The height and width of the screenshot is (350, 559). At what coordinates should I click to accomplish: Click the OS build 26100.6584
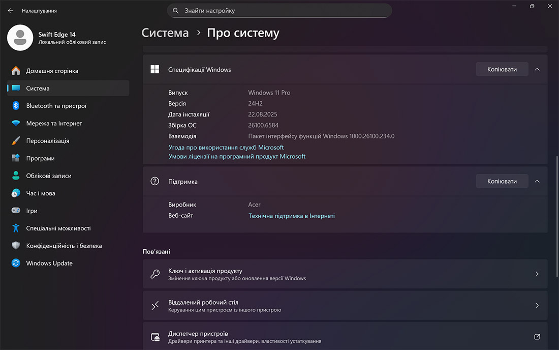(263, 125)
